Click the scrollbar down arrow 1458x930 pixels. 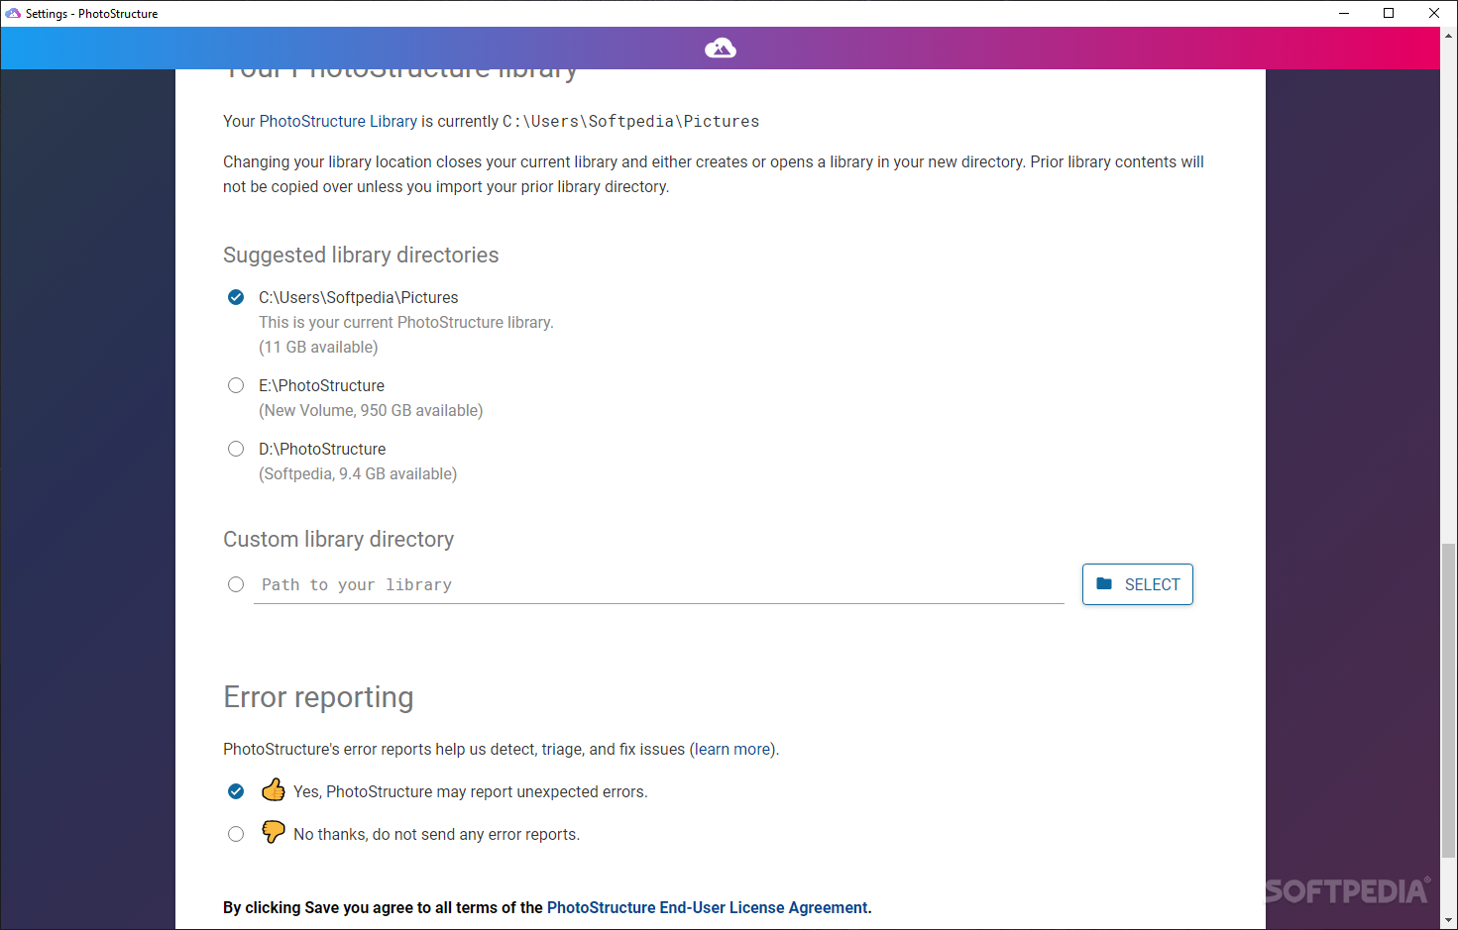[1449, 921]
